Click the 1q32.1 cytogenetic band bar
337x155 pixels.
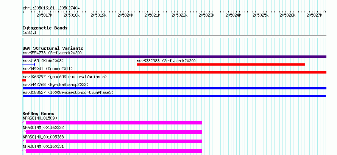coord(174,37)
